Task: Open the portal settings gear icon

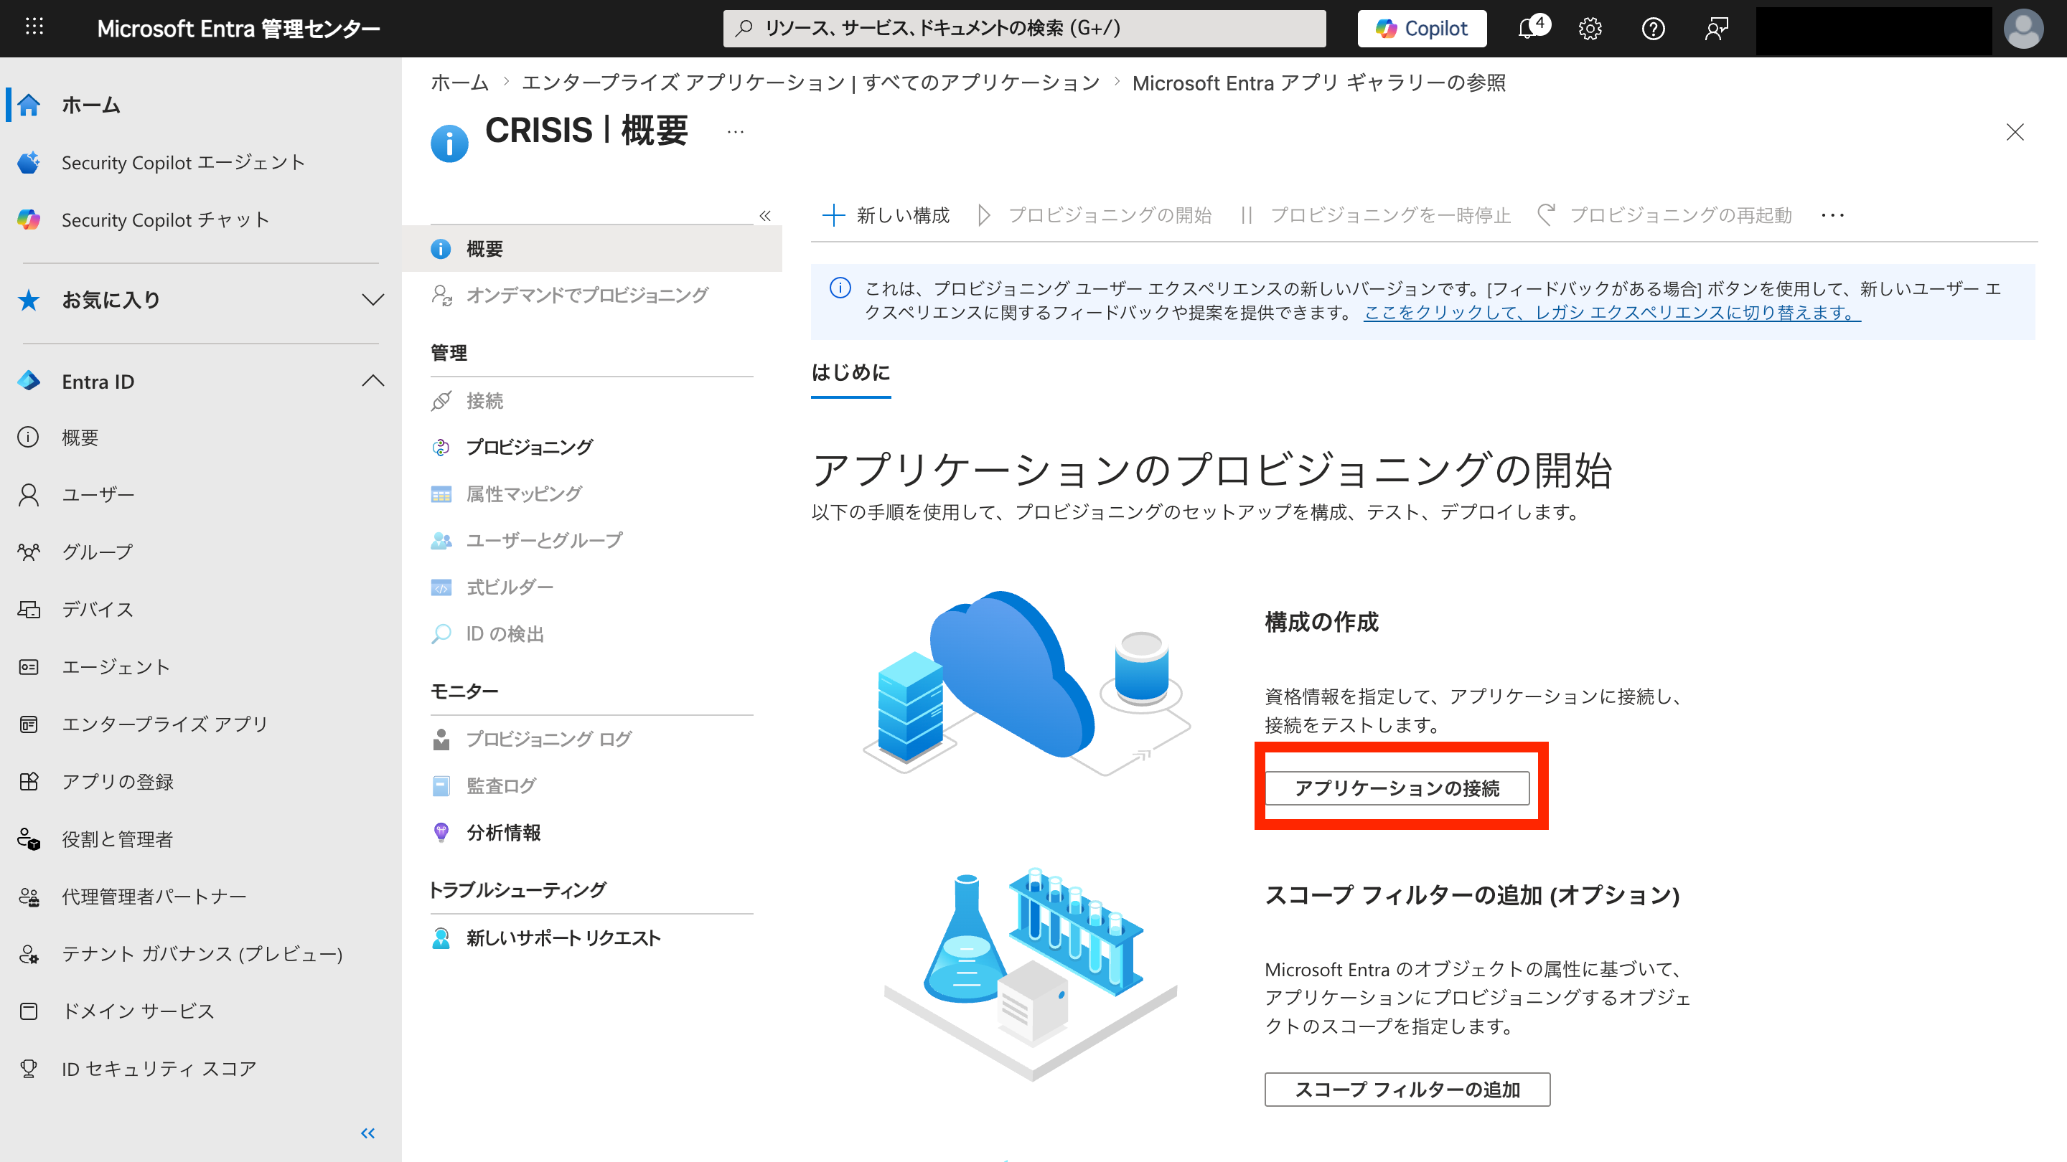Action: click(x=1590, y=28)
